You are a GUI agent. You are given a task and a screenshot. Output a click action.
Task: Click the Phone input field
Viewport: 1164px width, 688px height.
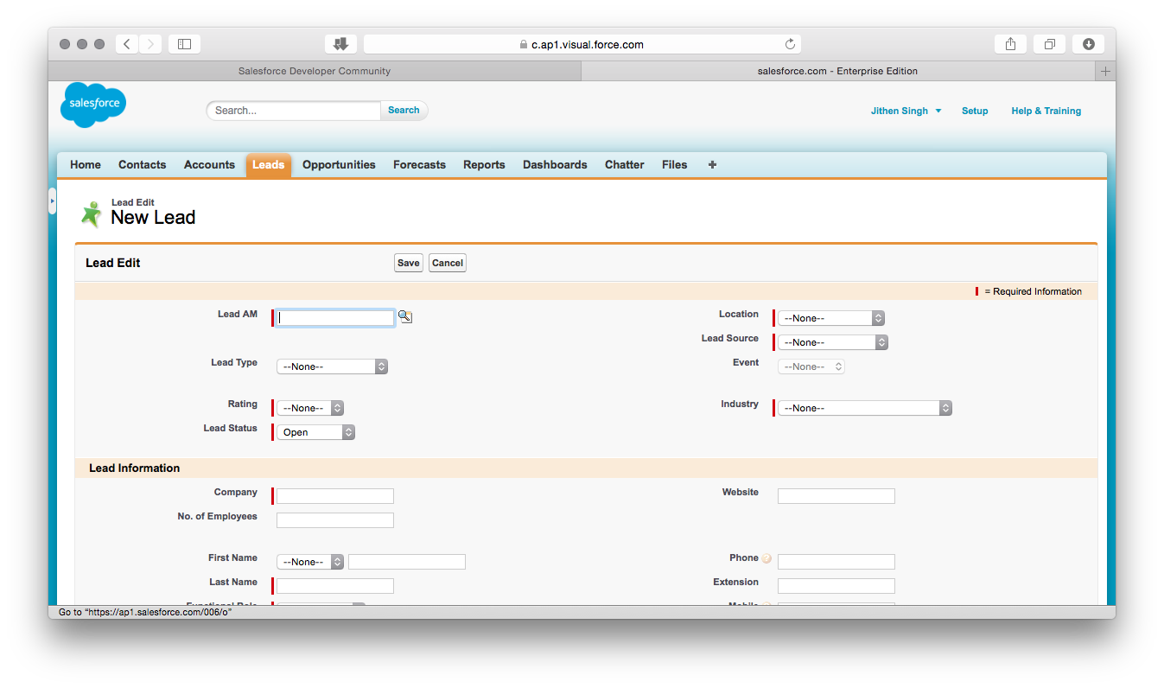836,562
